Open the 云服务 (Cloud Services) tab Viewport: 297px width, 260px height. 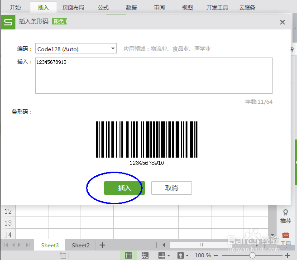click(247, 8)
